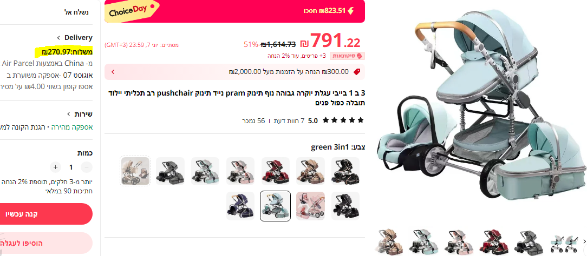Select the green 3in1 selected swatch
This screenshot has width=587, height=256.
pyautogui.click(x=275, y=206)
